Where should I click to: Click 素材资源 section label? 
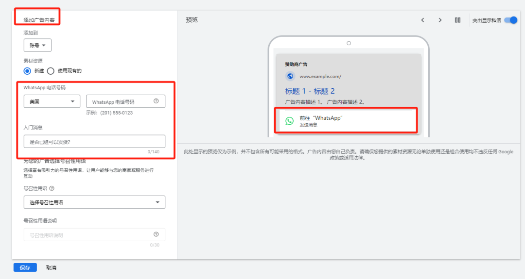pyautogui.click(x=33, y=61)
